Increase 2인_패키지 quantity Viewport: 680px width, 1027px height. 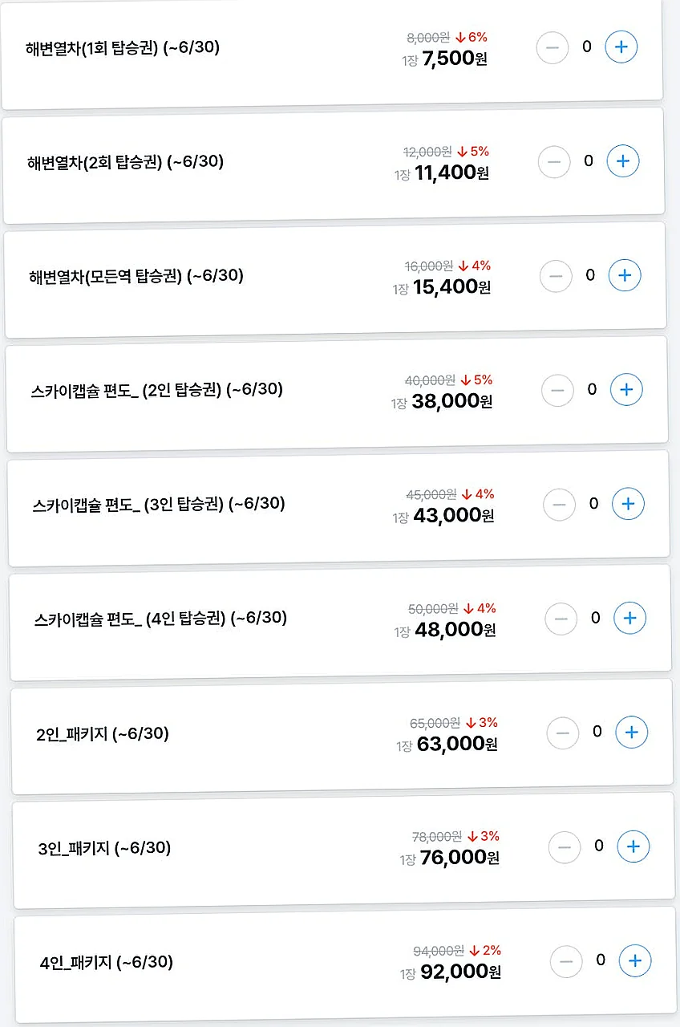(631, 732)
